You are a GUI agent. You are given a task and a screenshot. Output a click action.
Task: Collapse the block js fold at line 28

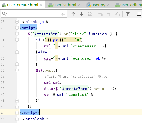pos(17,22)
